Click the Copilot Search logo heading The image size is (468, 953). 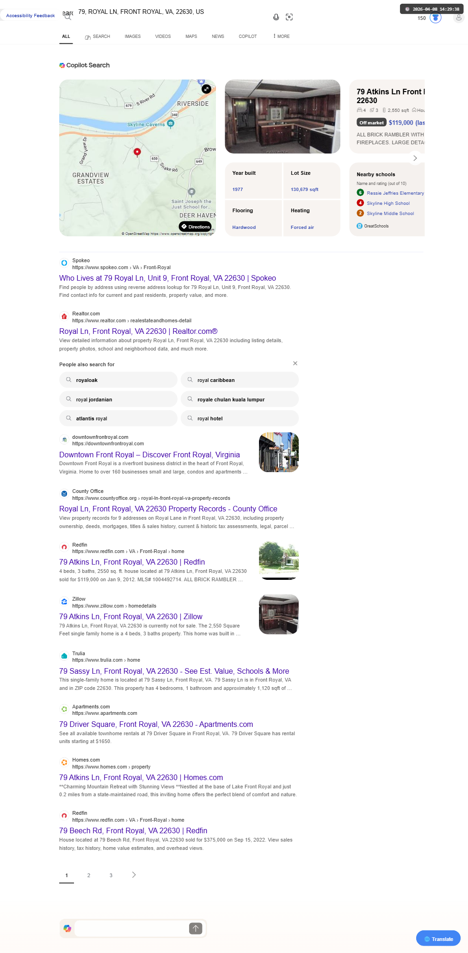point(85,65)
